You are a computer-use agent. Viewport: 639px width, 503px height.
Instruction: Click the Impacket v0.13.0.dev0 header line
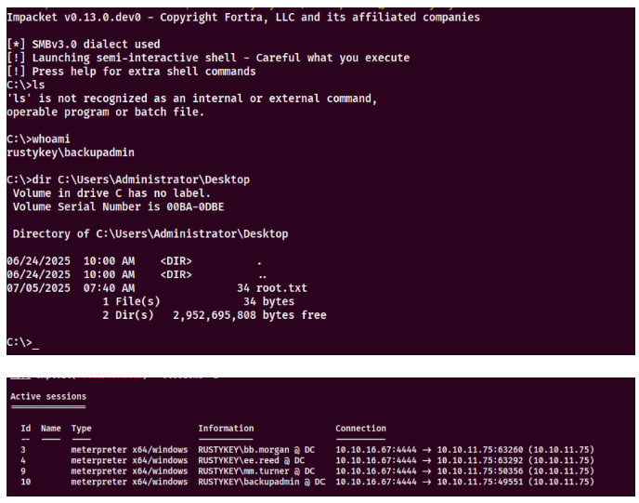pyautogui.click(x=243, y=17)
